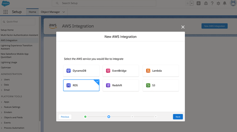Viewport: 237px width, 132px height.
Task: Click the fourth progress step dot
Action: (156, 117)
